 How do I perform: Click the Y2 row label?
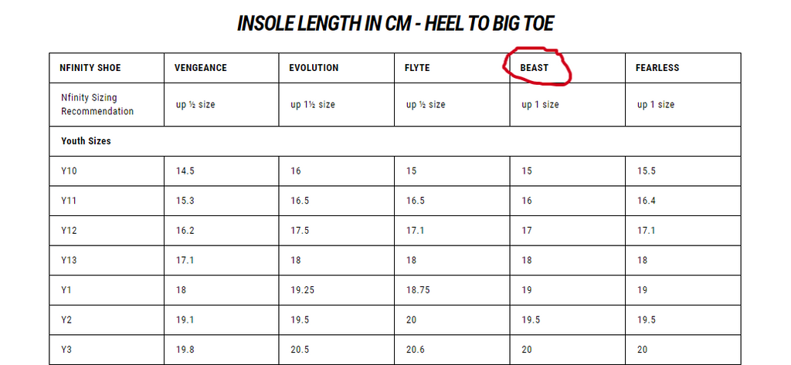point(66,320)
